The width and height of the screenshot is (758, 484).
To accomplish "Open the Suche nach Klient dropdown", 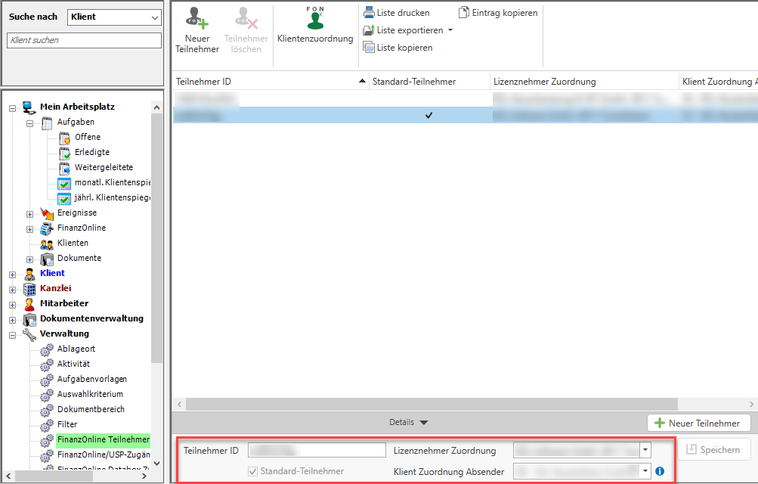I will click(155, 17).
